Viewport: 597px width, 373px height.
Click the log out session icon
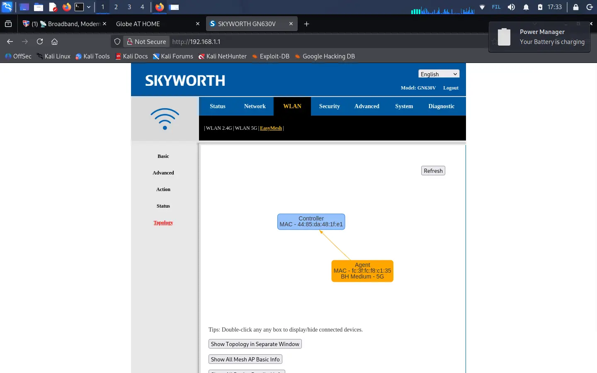pos(590,7)
